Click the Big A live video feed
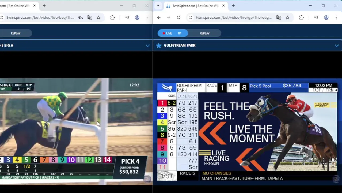The width and height of the screenshot is (342, 193). click(76, 132)
